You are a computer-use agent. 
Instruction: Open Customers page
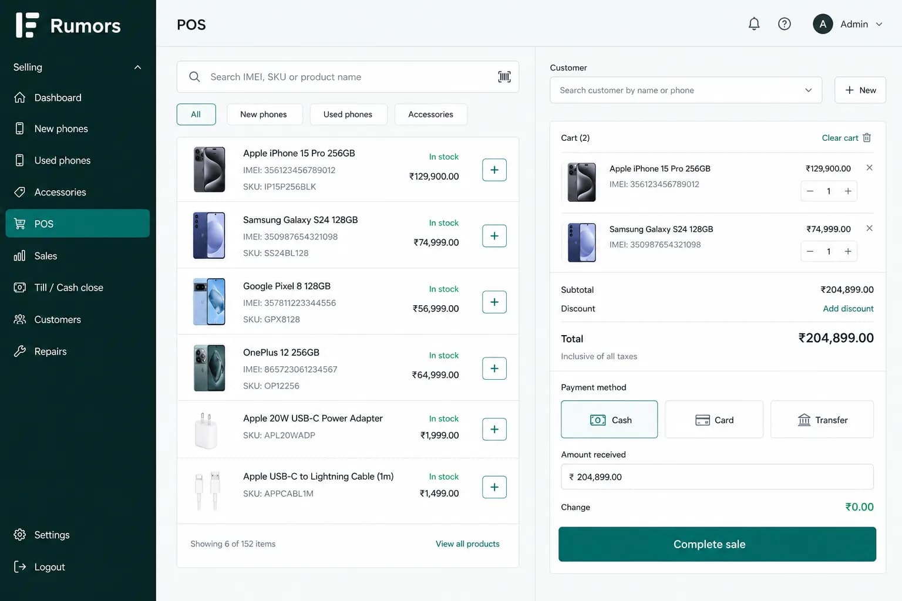[x=78, y=319]
